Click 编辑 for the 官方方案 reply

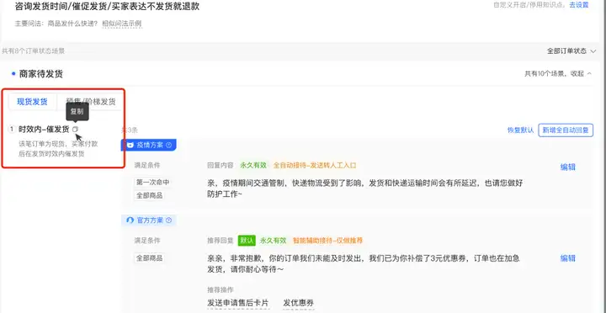pyautogui.click(x=568, y=258)
